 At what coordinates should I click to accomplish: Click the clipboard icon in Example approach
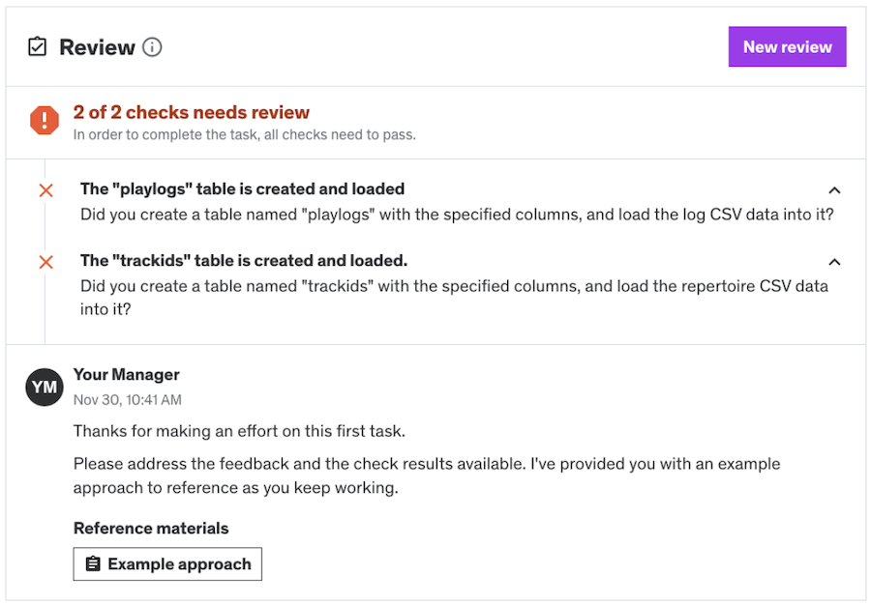93,564
